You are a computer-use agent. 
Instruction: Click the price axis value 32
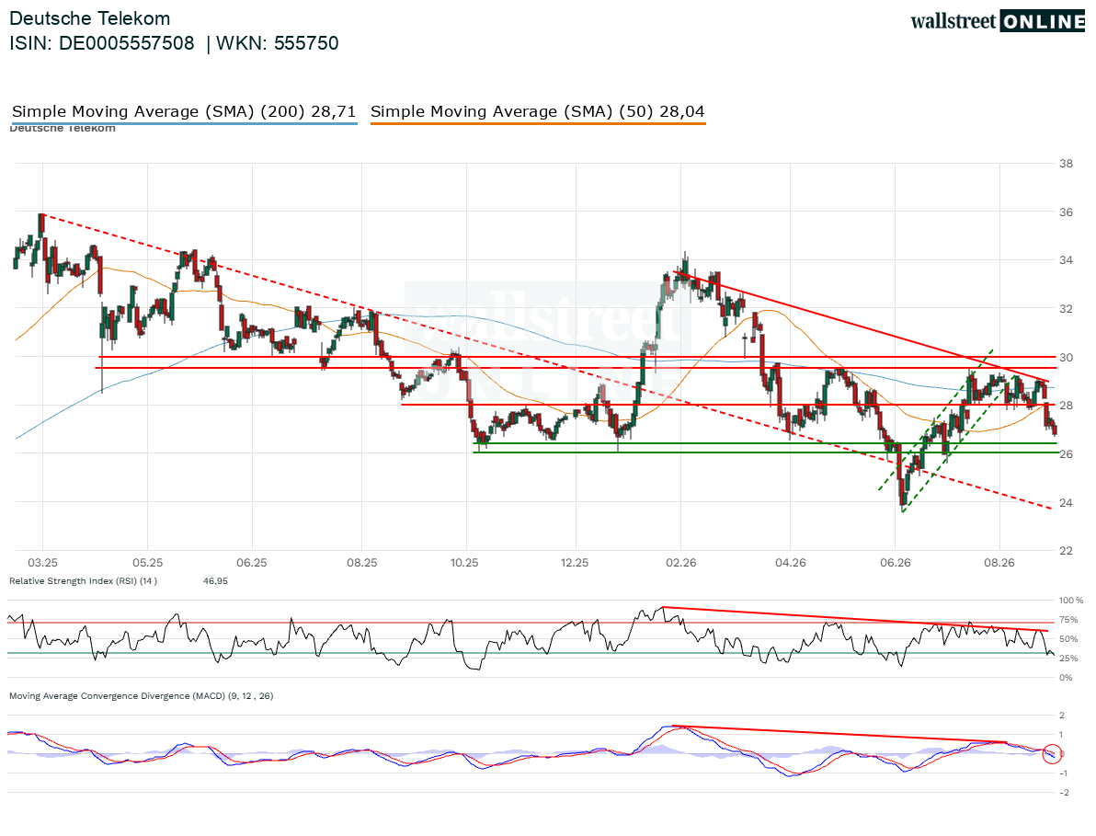(x=1066, y=308)
